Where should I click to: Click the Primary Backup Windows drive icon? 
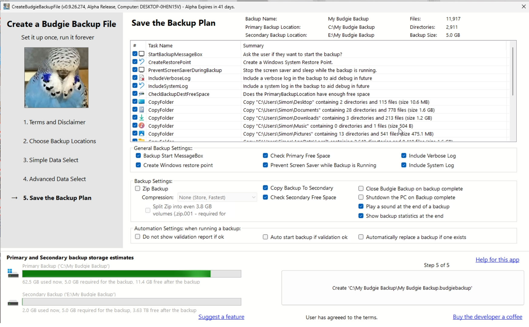pyautogui.click(x=13, y=273)
